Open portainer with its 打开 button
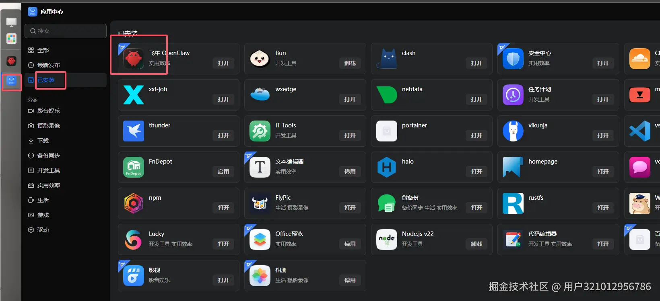 point(476,135)
